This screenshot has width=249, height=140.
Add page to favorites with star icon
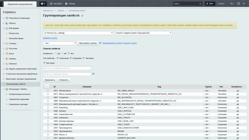[82, 16]
